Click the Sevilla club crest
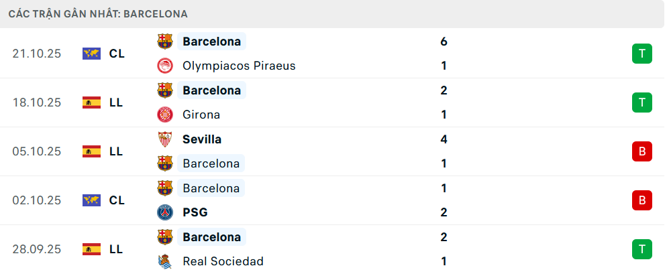Image resolution: width=669 pixels, height=272 pixels. point(164,139)
